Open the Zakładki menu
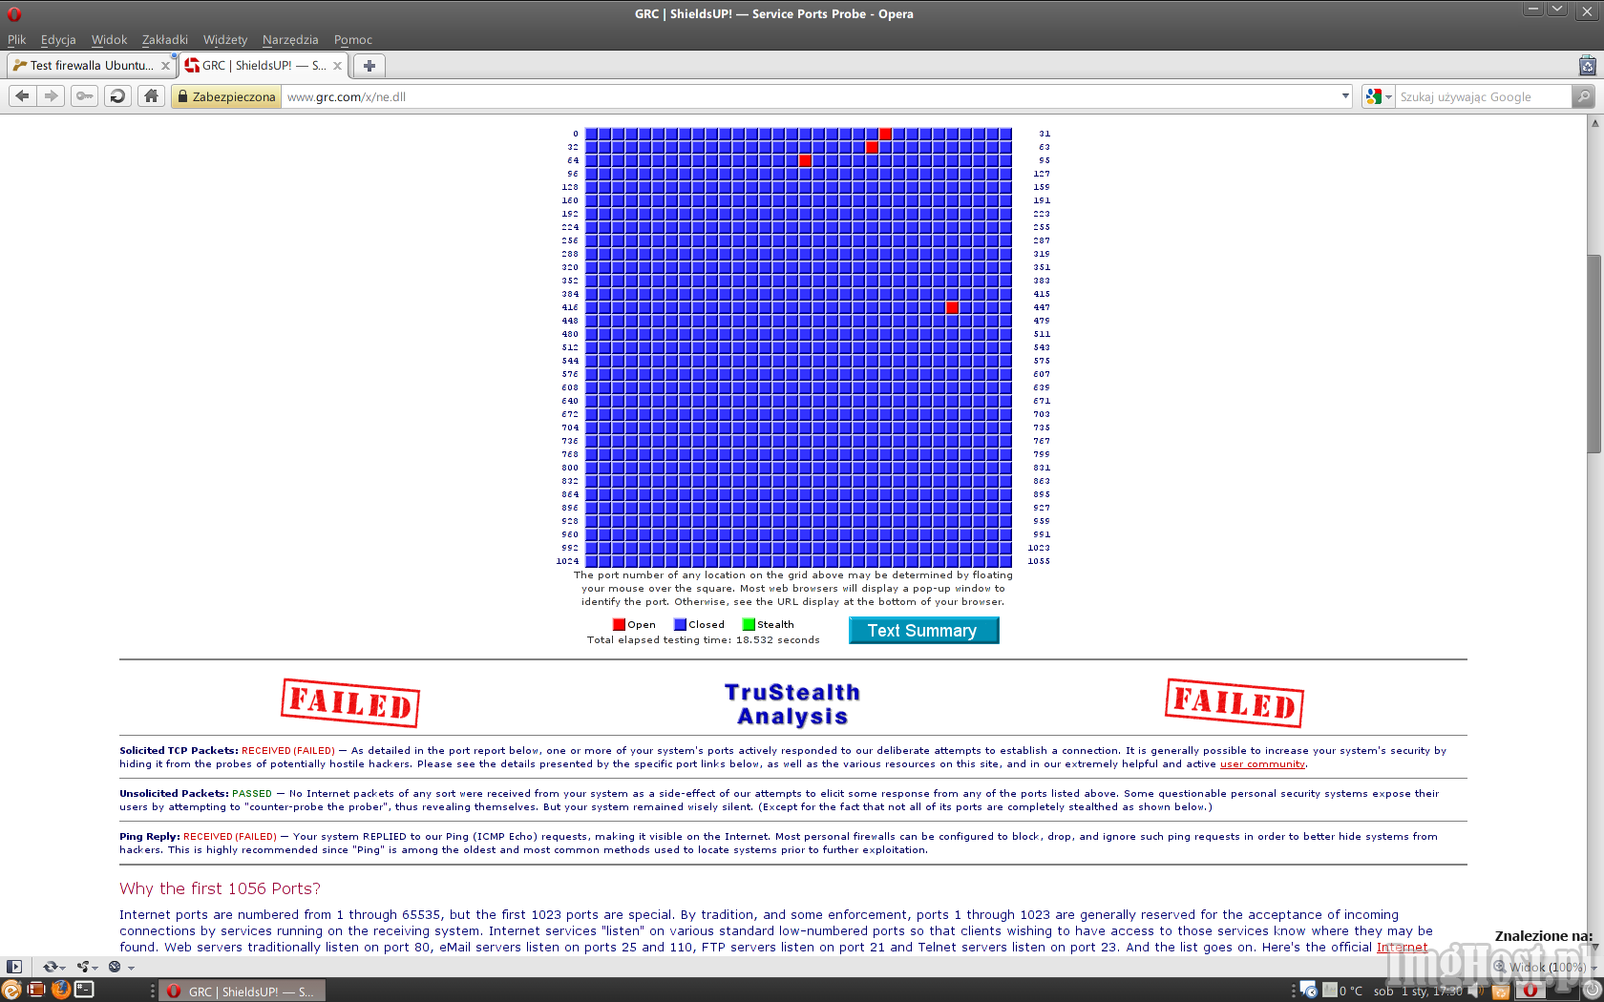 coord(165,39)
